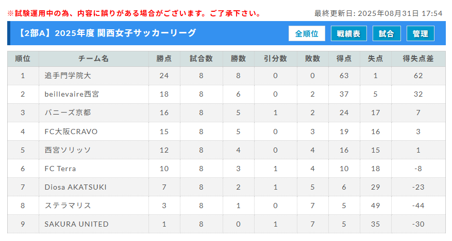The height and width of the screenshot is (241, 452).
Task: Select team beillevaire西宮
Action: point(72,94)
